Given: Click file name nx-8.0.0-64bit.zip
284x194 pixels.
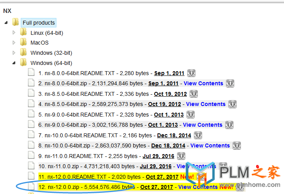Looking at the screenshot, I should (66, 84).
